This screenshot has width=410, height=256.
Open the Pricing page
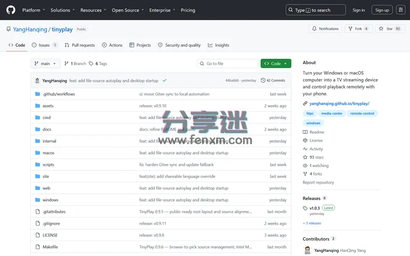tap(188, 10)
